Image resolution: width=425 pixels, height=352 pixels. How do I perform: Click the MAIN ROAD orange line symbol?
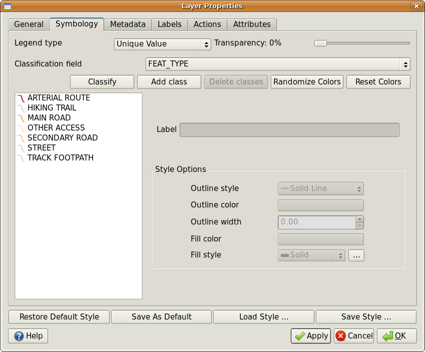pyautogui.click(x=21, y=118)
